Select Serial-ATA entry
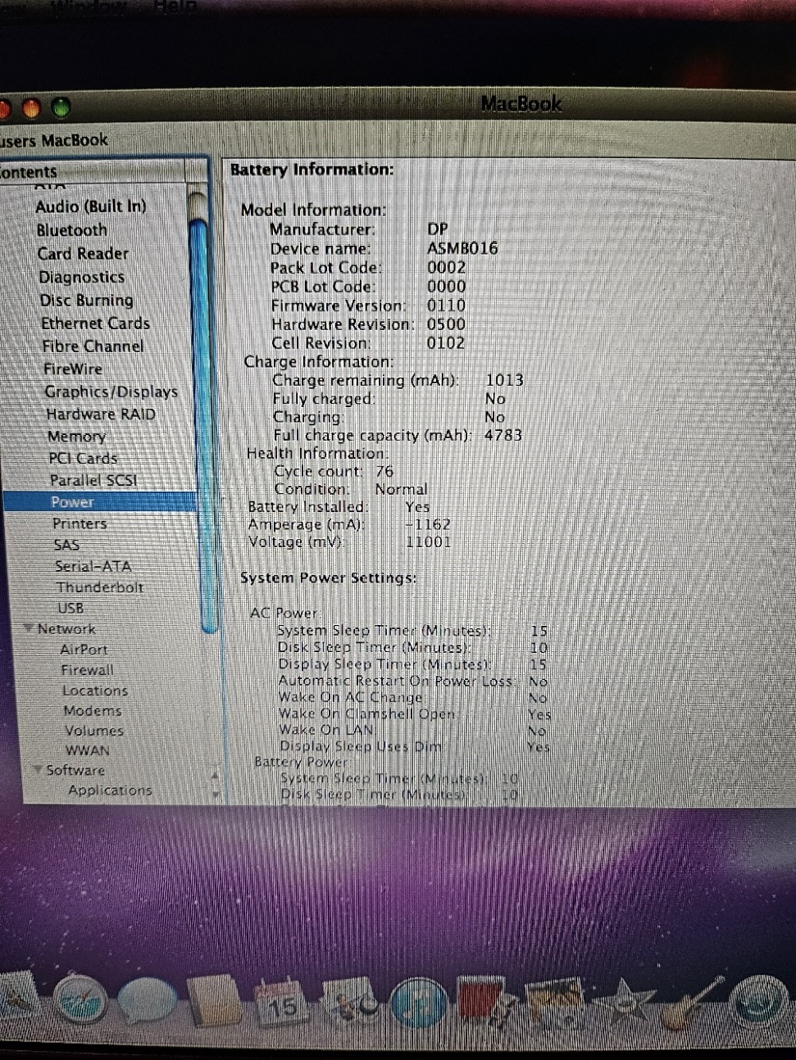The image size is (796, 1060). (x=93, y=566)
